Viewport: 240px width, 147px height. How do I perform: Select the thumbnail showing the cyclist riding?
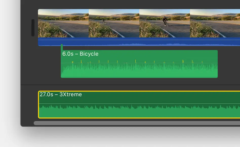[165, 23]
